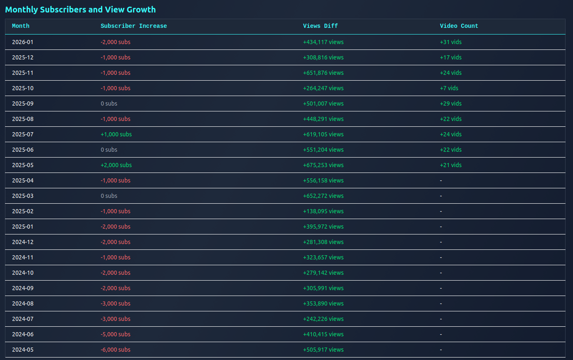Click the +619,105 views value

tap(324, 134)
